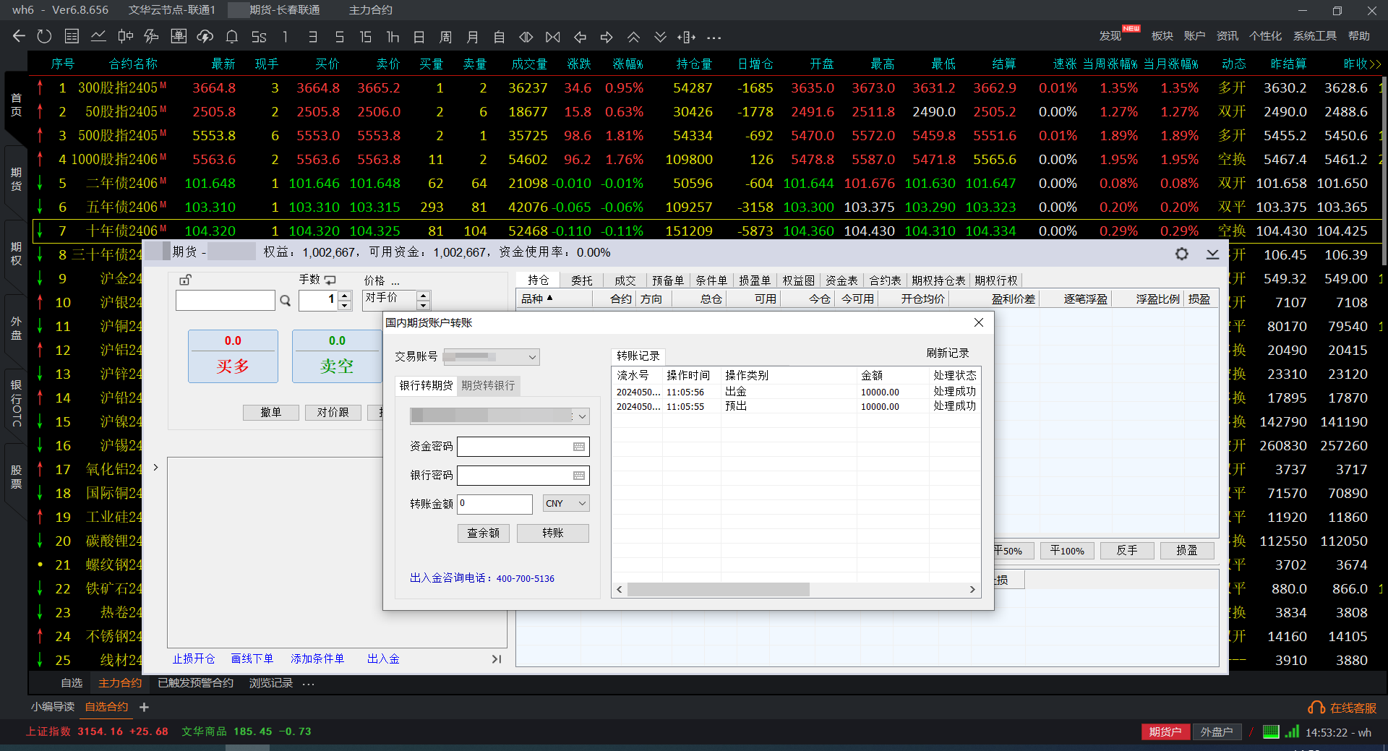The width and height of the screenshot is (1388, 751).
Task: Click the 撤单 cancel order button
Action: click(x=271, y=412)
